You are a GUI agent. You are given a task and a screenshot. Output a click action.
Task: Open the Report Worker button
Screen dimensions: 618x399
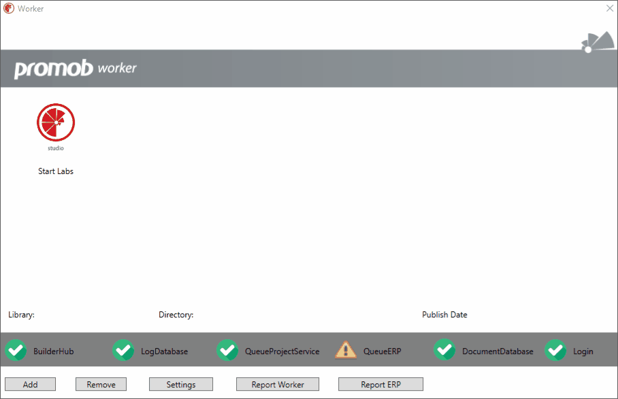(278, 385)
